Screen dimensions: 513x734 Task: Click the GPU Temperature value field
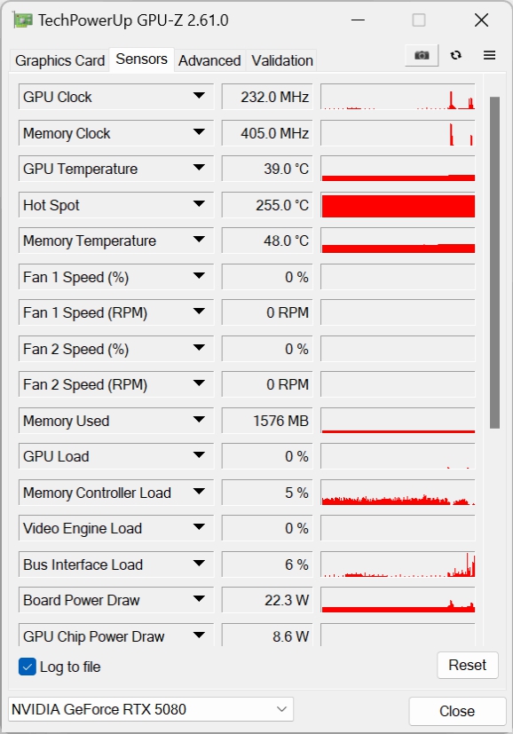[x=267, y=169]
